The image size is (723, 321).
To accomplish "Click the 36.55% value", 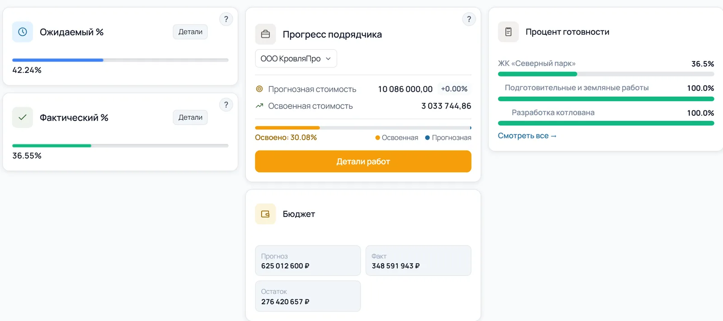I will tap(27, 156).
